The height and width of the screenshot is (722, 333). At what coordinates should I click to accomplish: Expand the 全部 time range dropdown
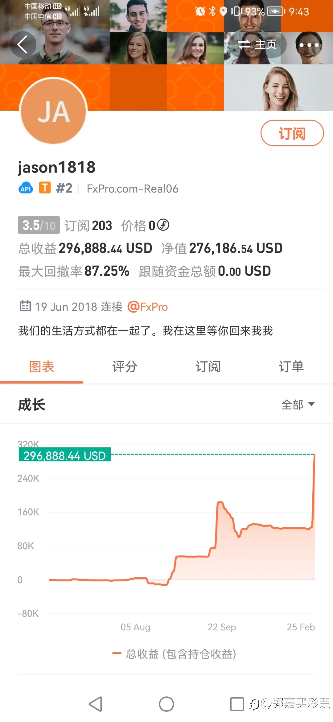click(298, 405)
